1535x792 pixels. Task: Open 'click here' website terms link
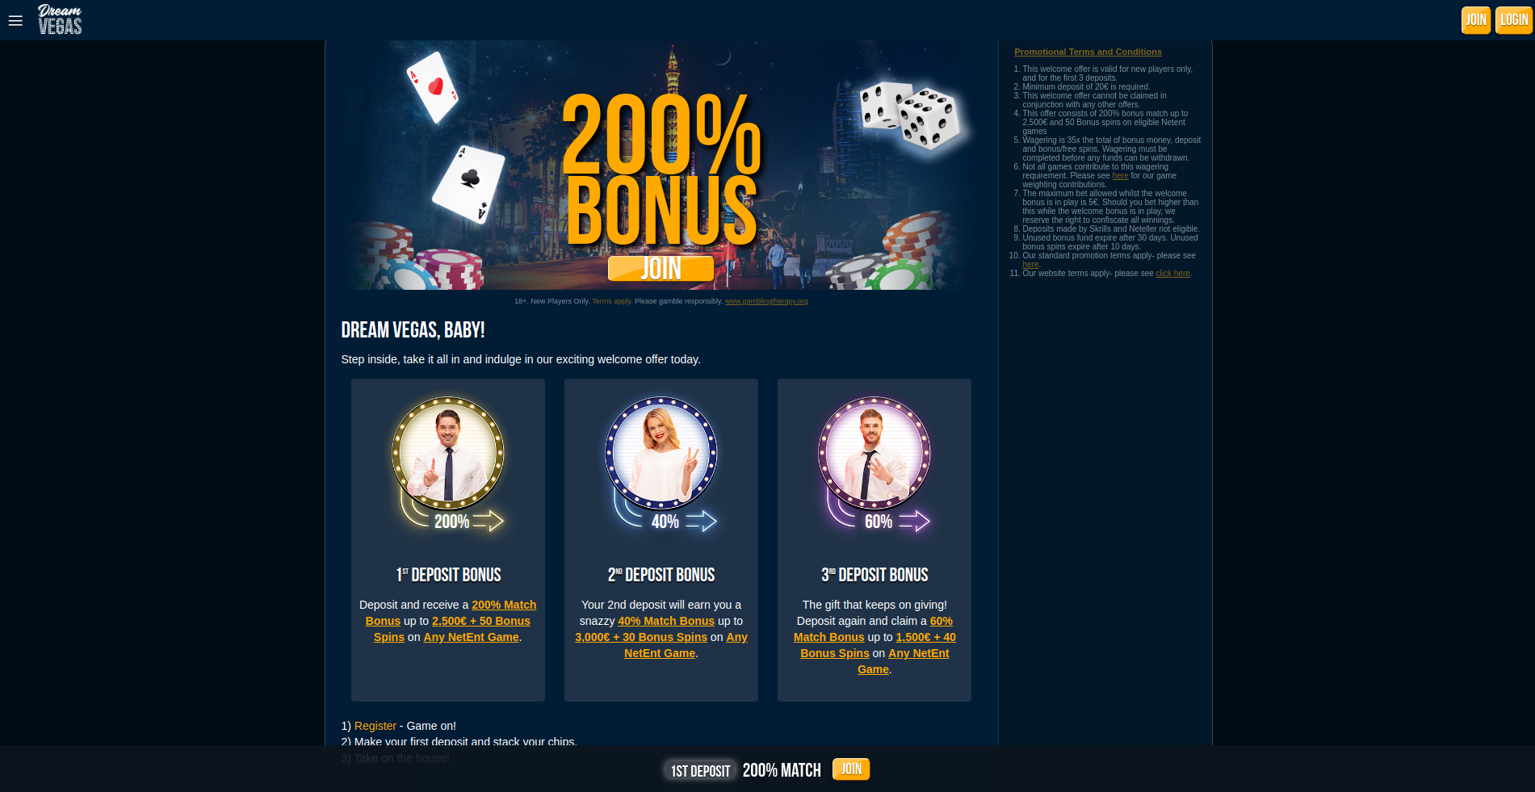(1172, 274)
